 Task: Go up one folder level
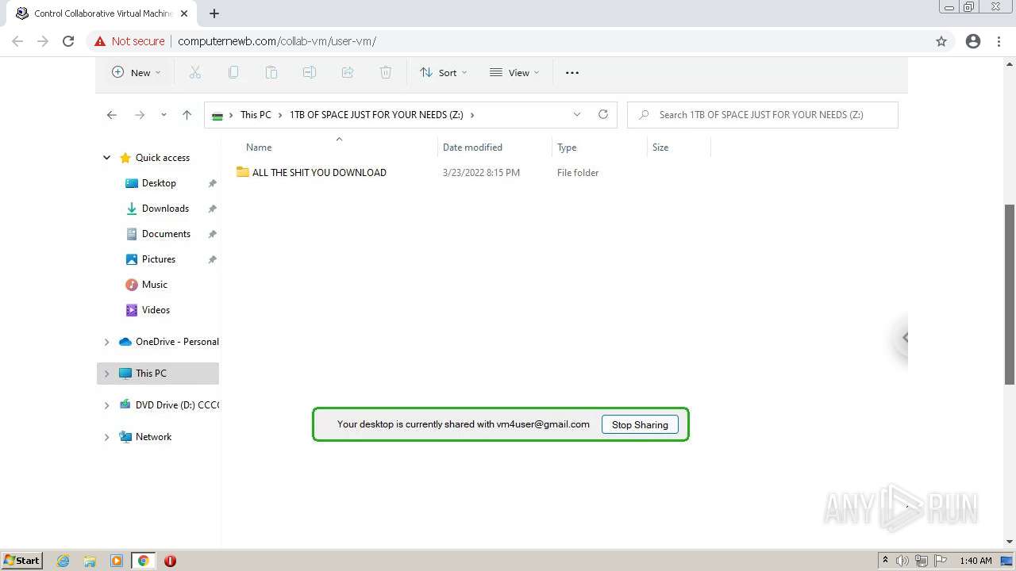(x=187, y=115)
